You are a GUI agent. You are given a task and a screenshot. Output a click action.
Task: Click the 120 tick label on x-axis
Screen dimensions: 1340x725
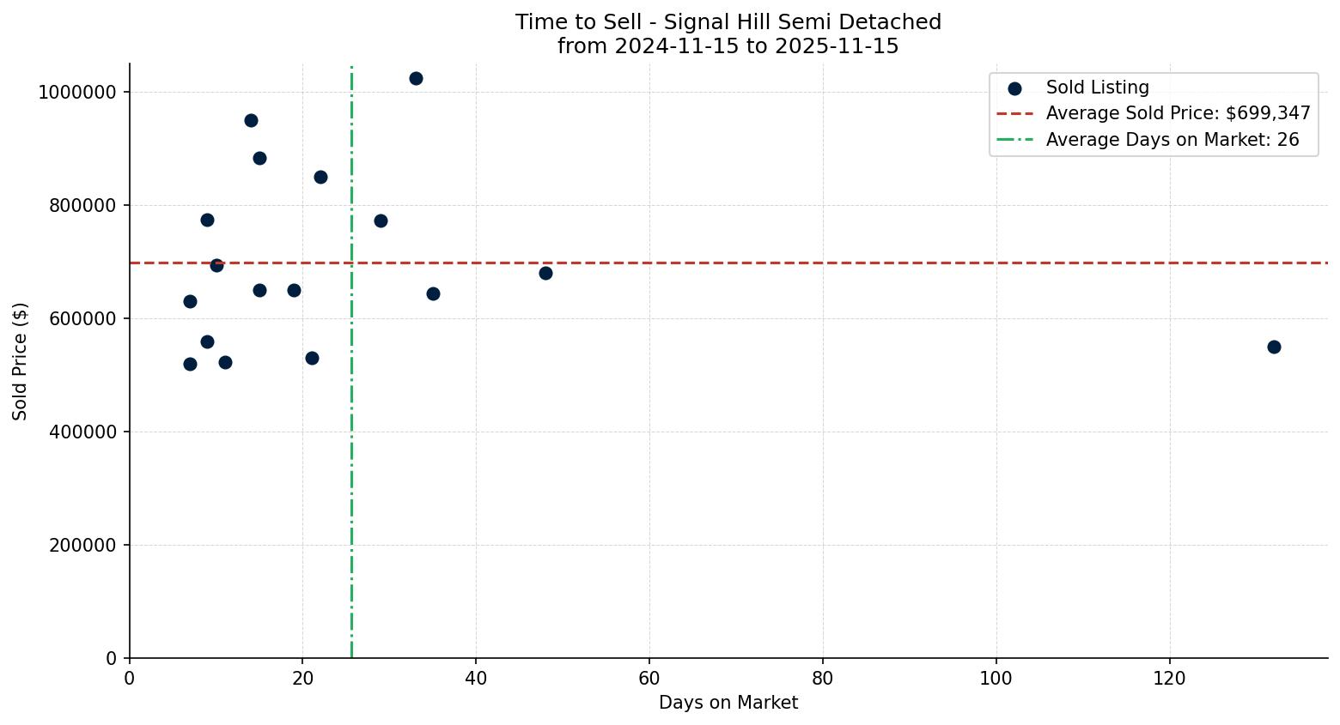click(1169, 679)
